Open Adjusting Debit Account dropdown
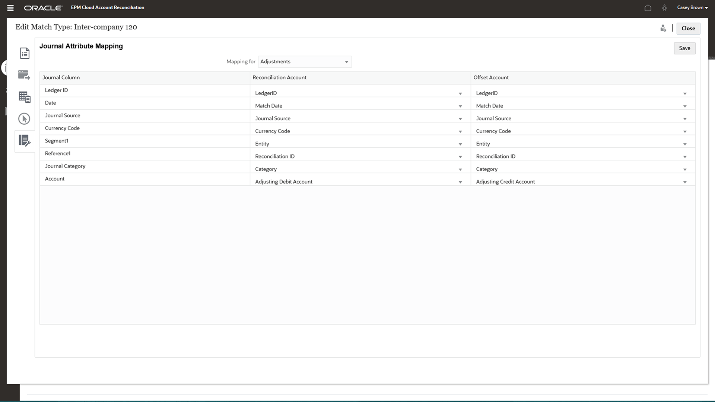715x402 pixels. point(460,182)
